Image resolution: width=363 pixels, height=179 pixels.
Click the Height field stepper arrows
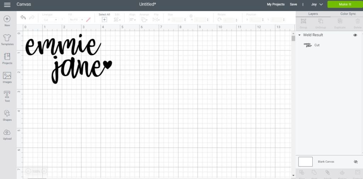tap(207, 20)
